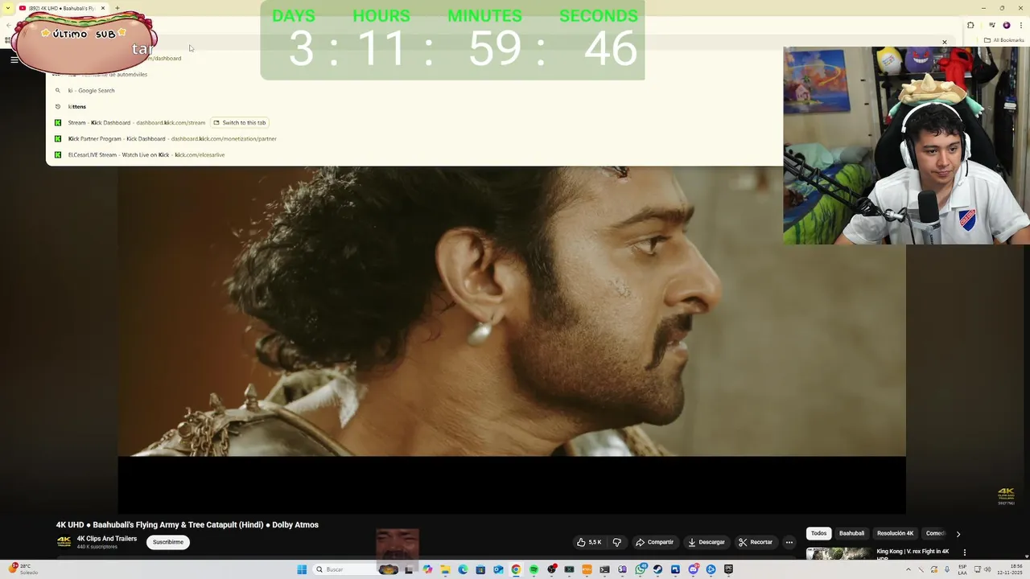Open WhatsApp from the taskbar
Image resolution: width=1030 pixels, height=579 pixels.
(x=640, y=569)
